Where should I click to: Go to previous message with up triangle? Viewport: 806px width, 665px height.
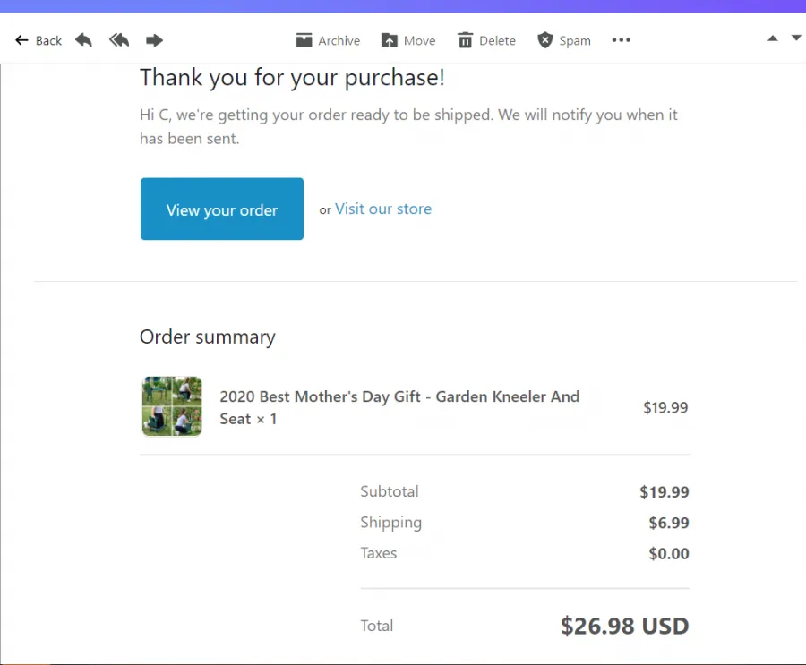773,38
